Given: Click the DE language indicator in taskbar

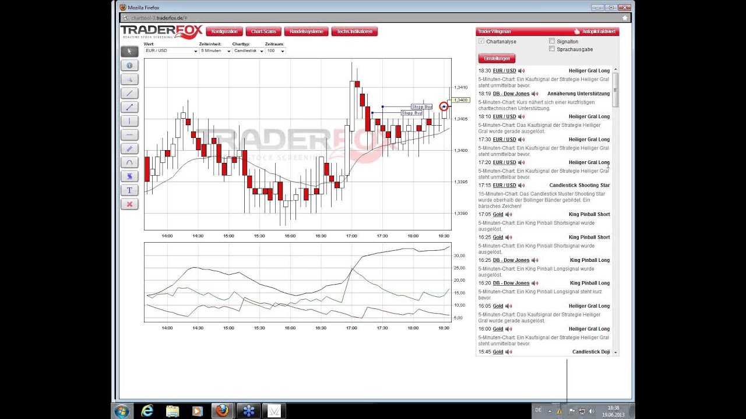Looking at the screenshot, I should 539,410.
